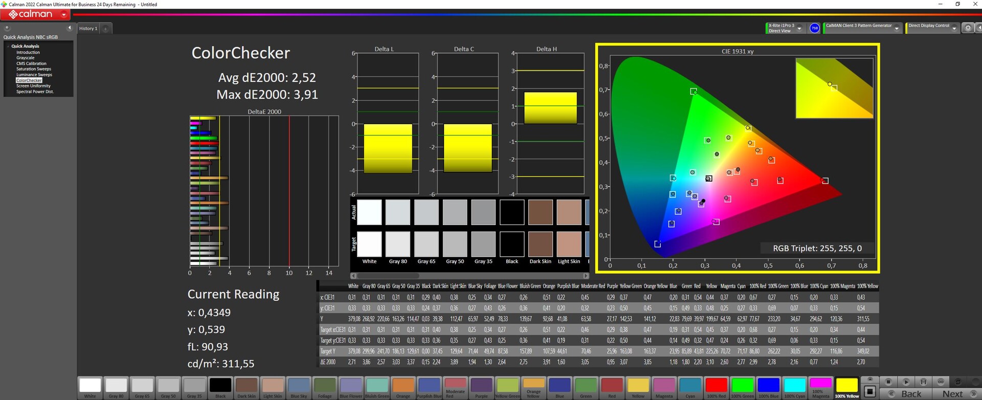Switch to the History 1 tab
This screenshot has height=400, width=982.
click(x=88, y=29)
